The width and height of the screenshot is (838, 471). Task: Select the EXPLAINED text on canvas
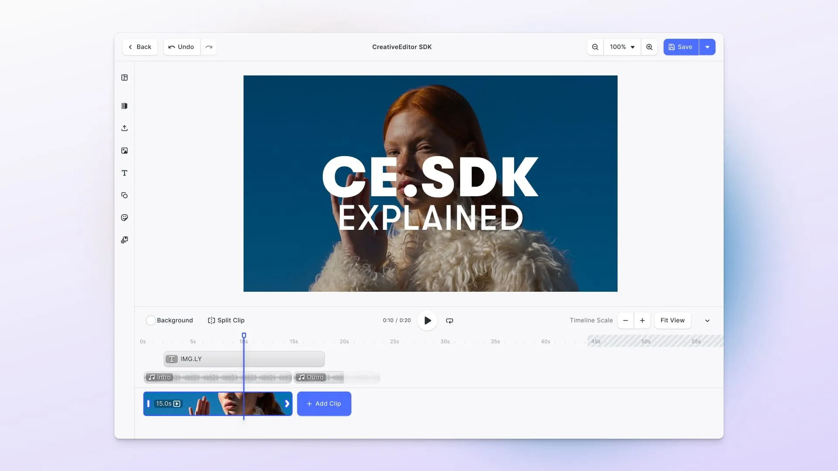tap(431, 218)
